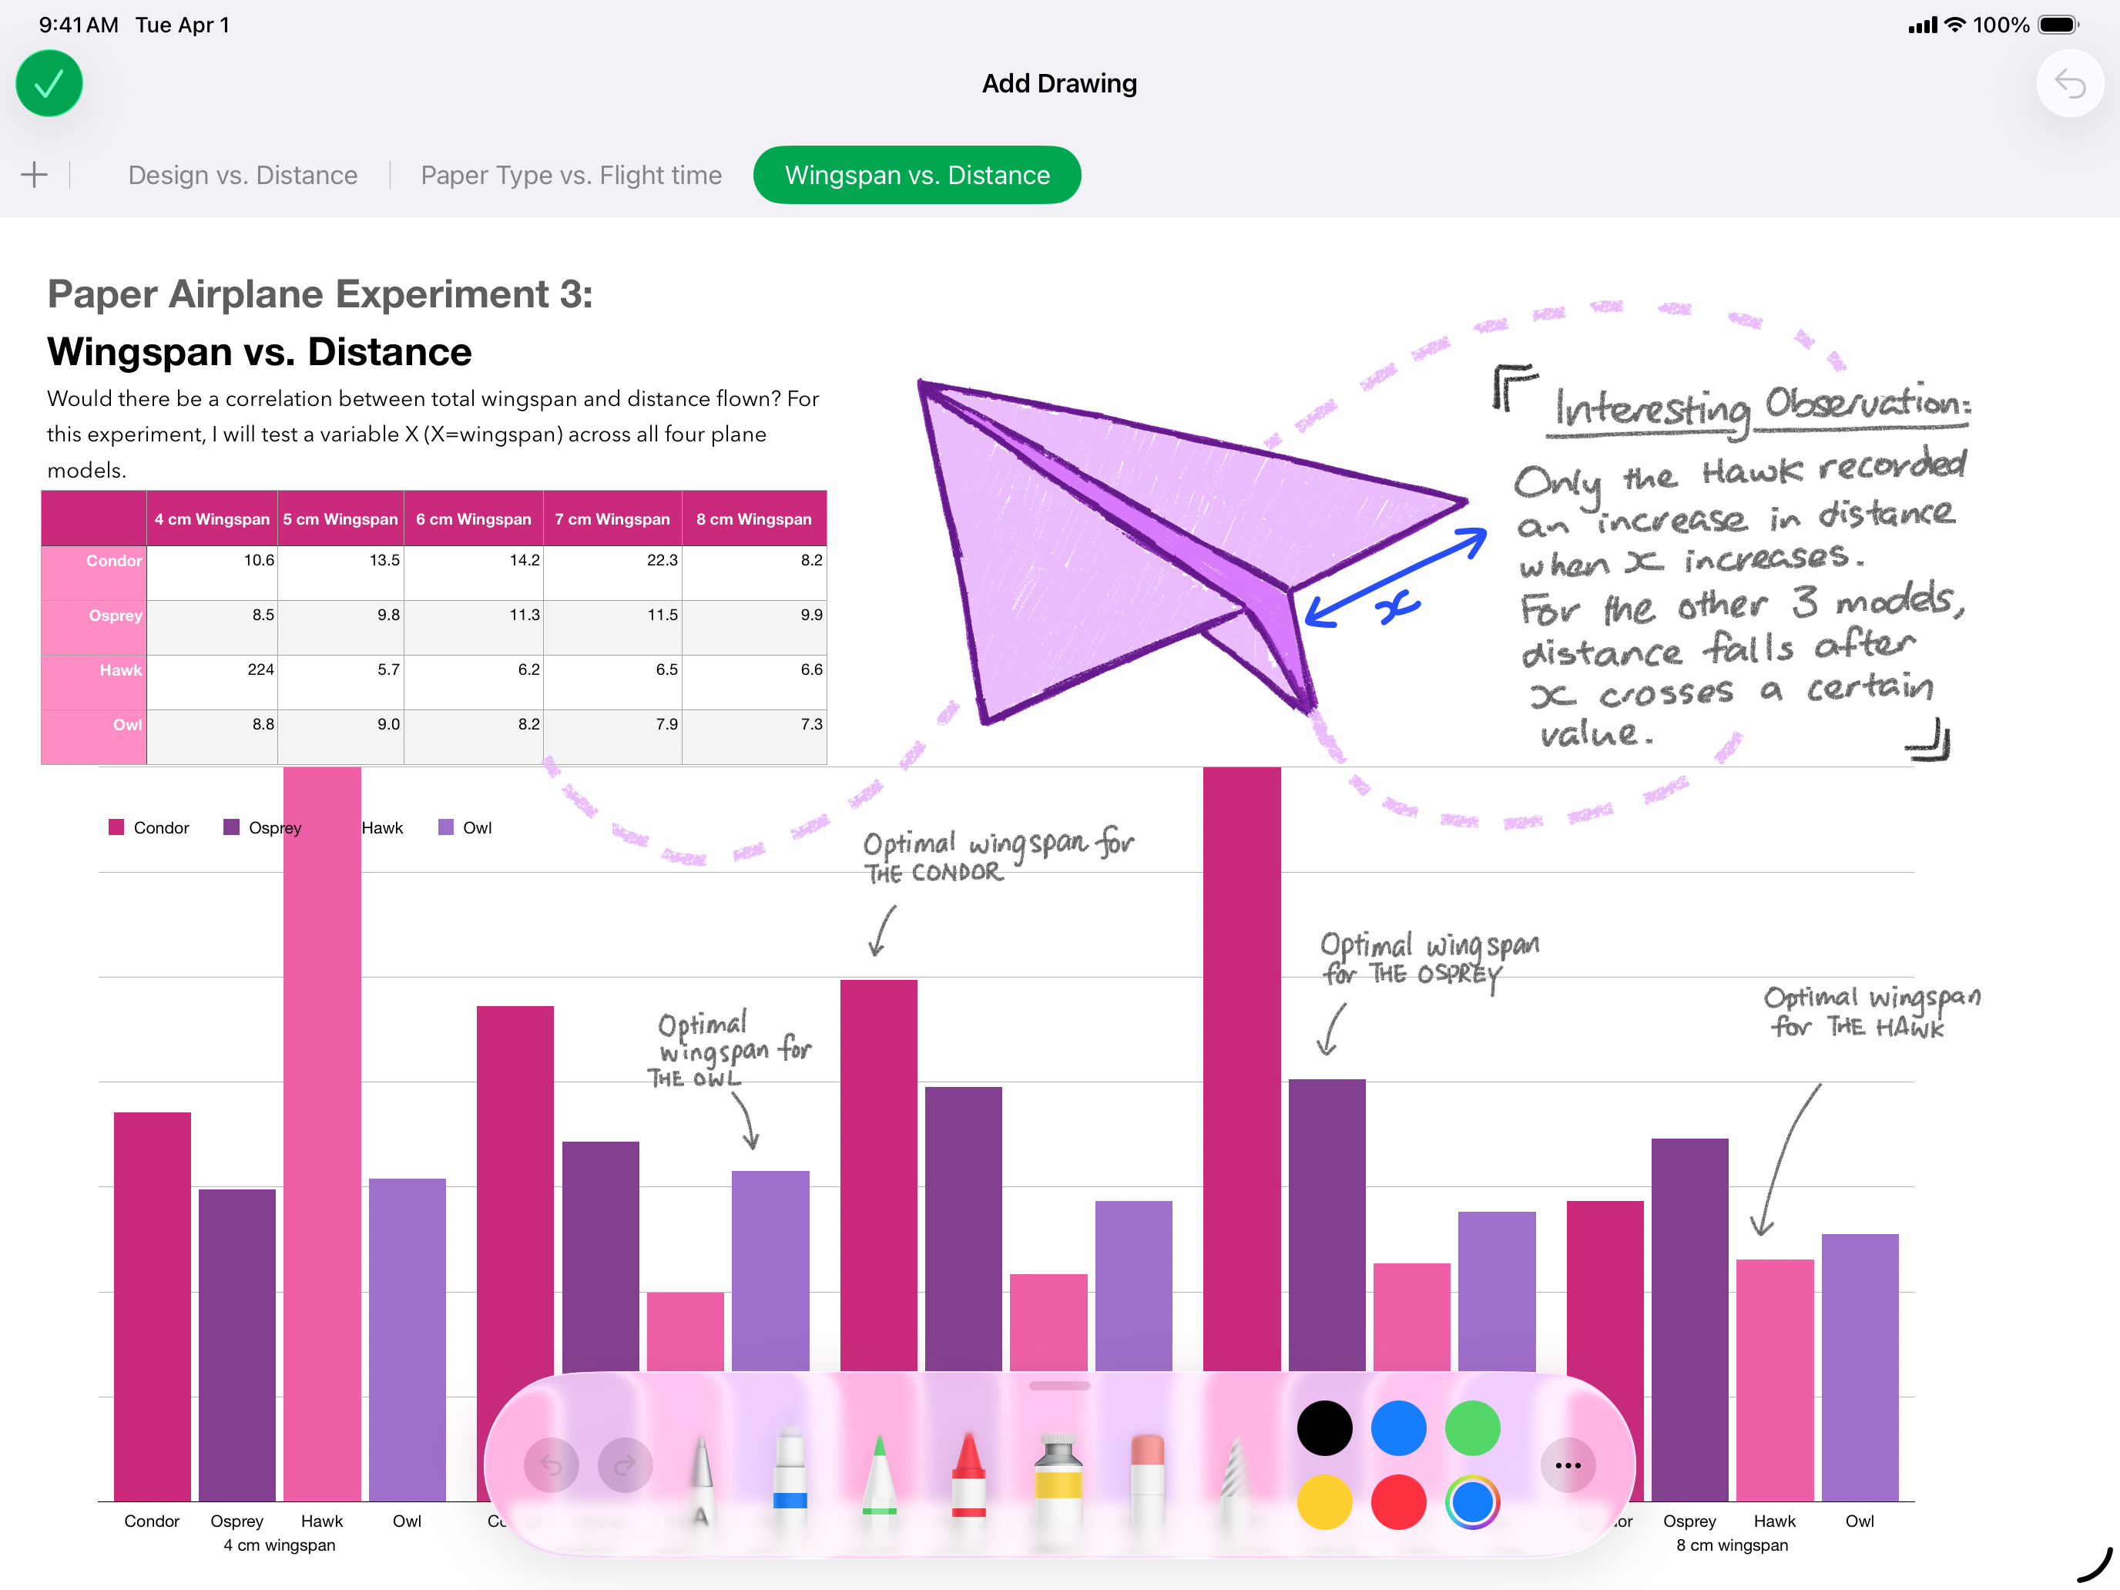
Task: Tap the Hawk legend label in chart
Action: coord(382,827)
